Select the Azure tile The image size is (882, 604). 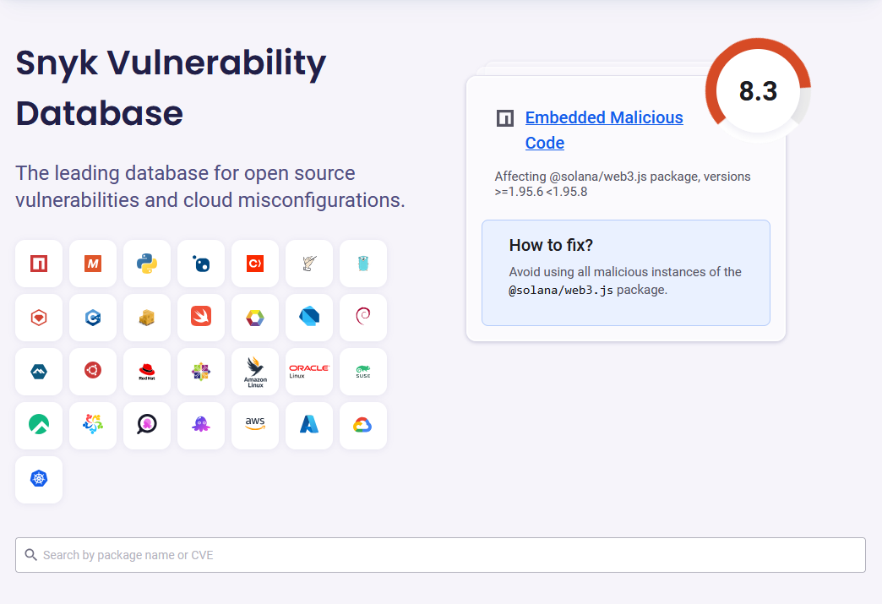309,425
